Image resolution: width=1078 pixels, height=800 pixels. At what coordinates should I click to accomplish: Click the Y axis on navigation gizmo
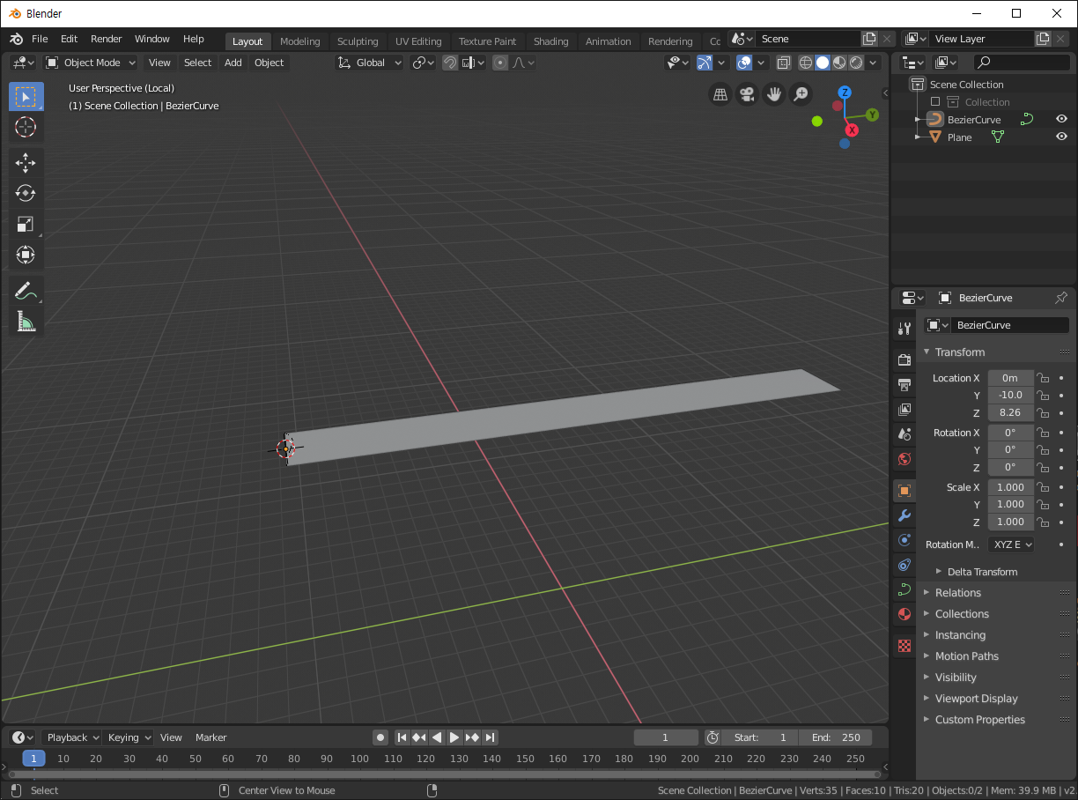coord(872,115)
